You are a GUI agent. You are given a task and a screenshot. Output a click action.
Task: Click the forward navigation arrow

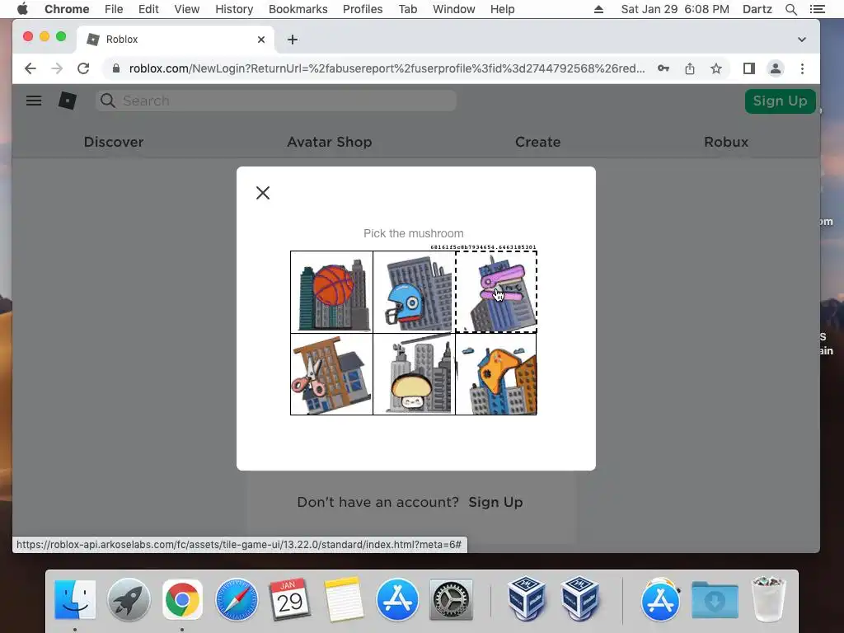pos(57,68)
